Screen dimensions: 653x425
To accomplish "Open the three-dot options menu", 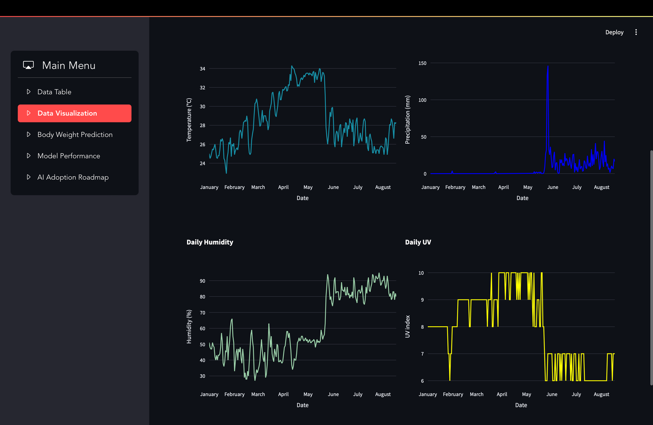I will coord(636,32).
